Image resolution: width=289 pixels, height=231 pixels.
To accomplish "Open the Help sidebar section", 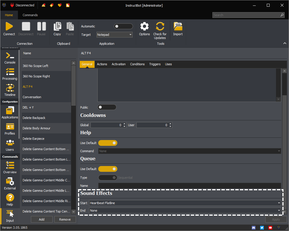I will (x=10, y=200).
